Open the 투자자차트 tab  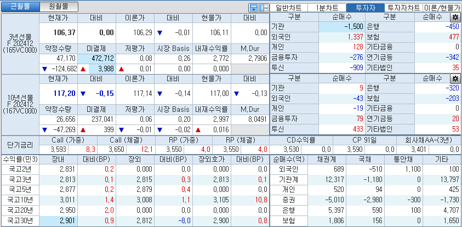404,8
